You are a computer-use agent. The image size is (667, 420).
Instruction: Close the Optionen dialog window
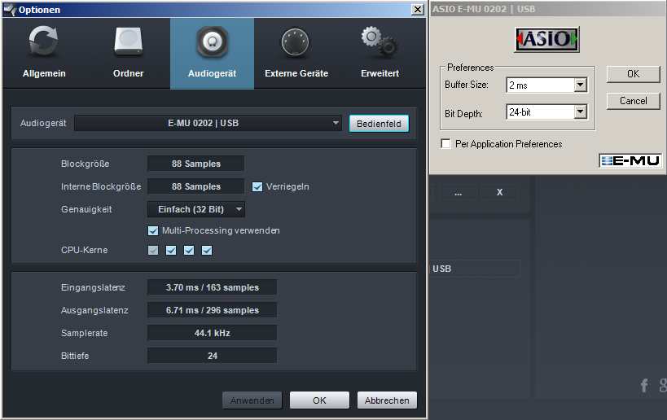(418, 9)
